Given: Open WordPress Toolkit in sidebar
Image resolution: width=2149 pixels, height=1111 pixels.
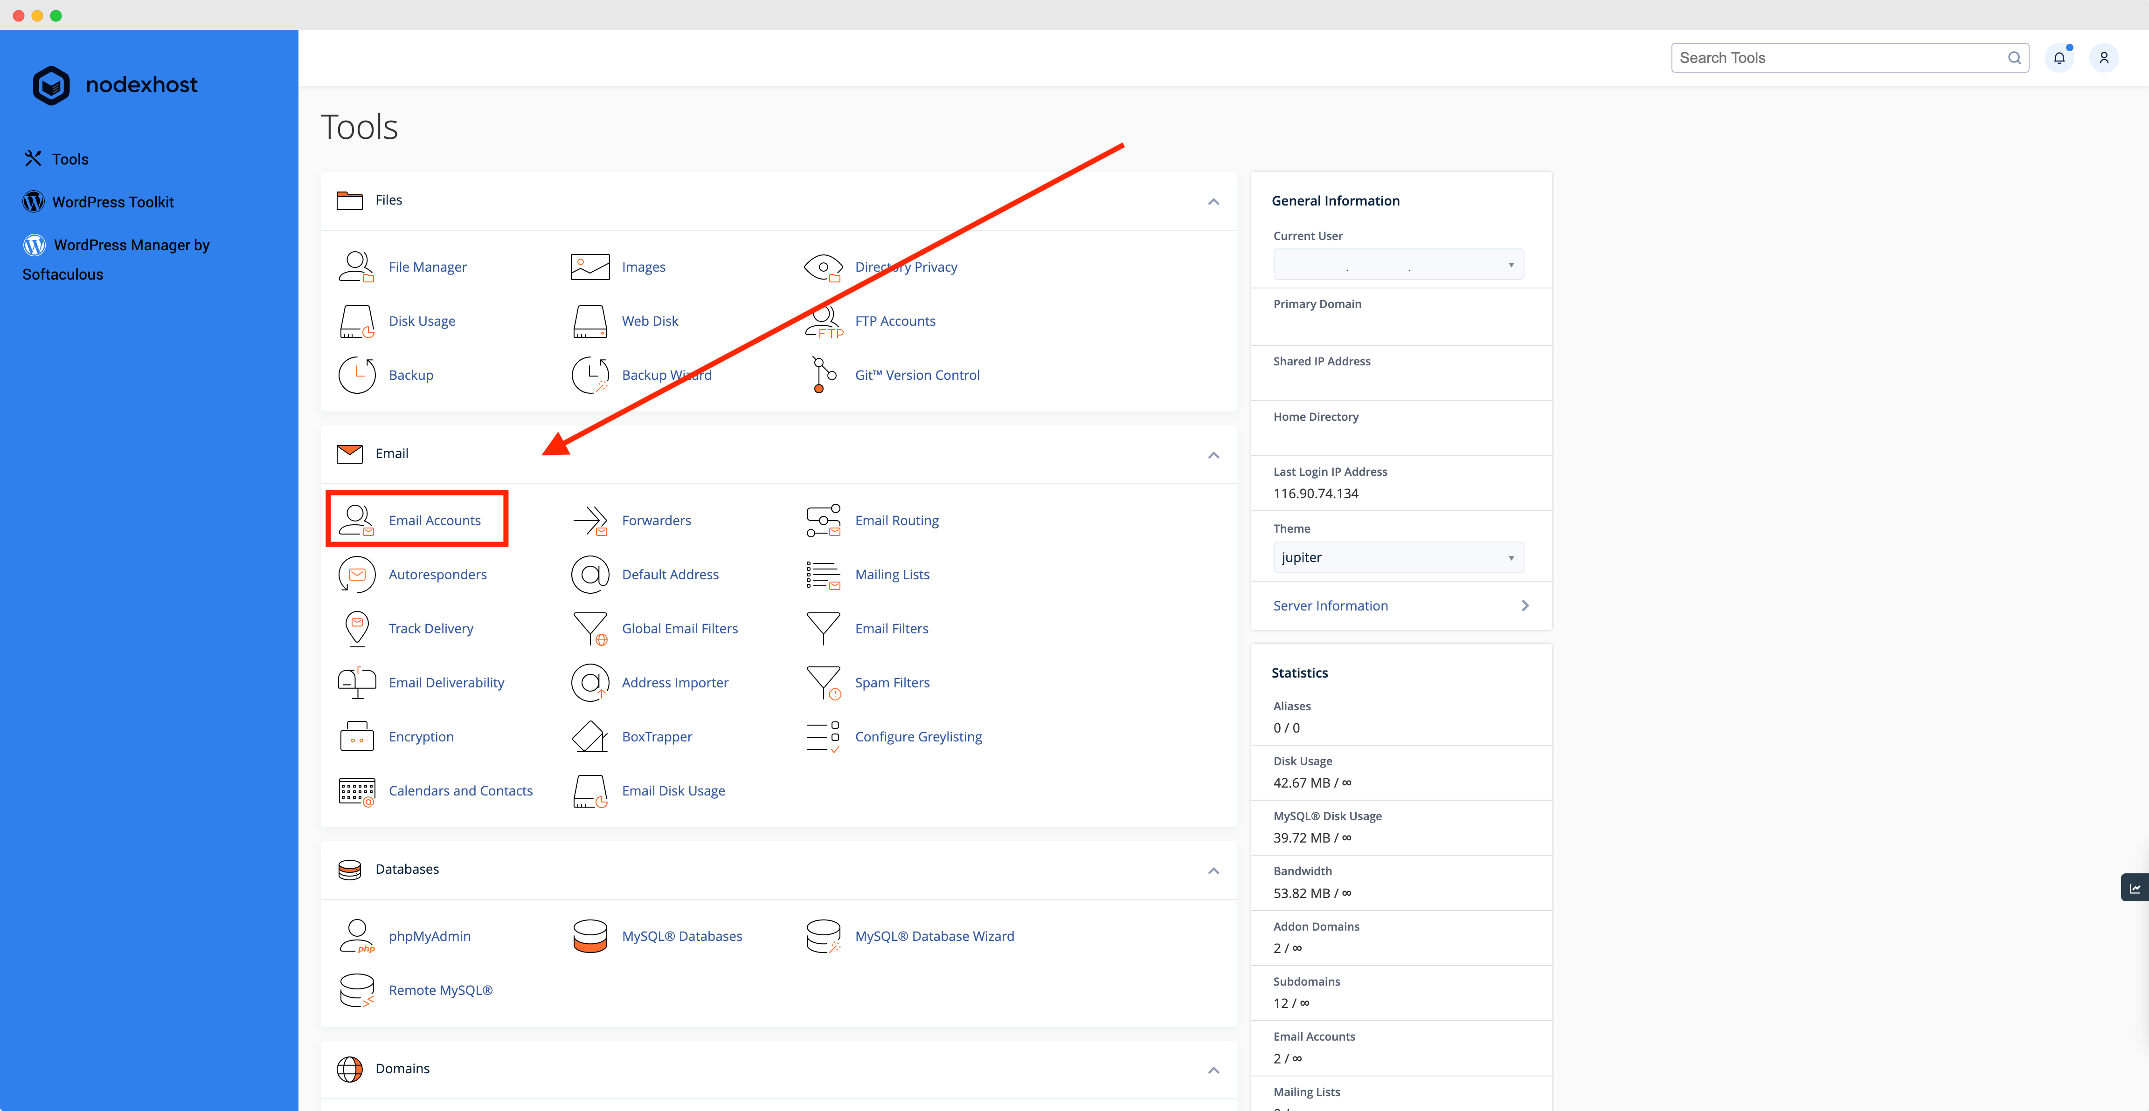Looking at the screenshot, I should tap(98, 202).
